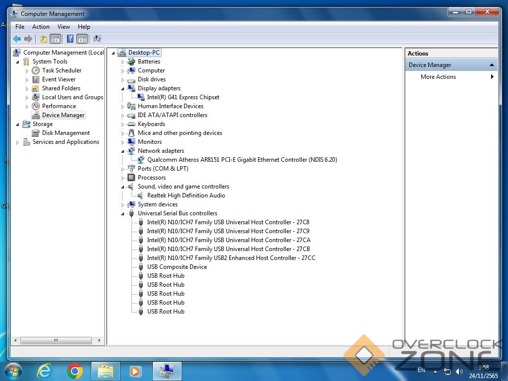Viewport: 508px width, 381px height.
Task: Open the View menu
Action: pyautogui.click(x=63, y=27)
